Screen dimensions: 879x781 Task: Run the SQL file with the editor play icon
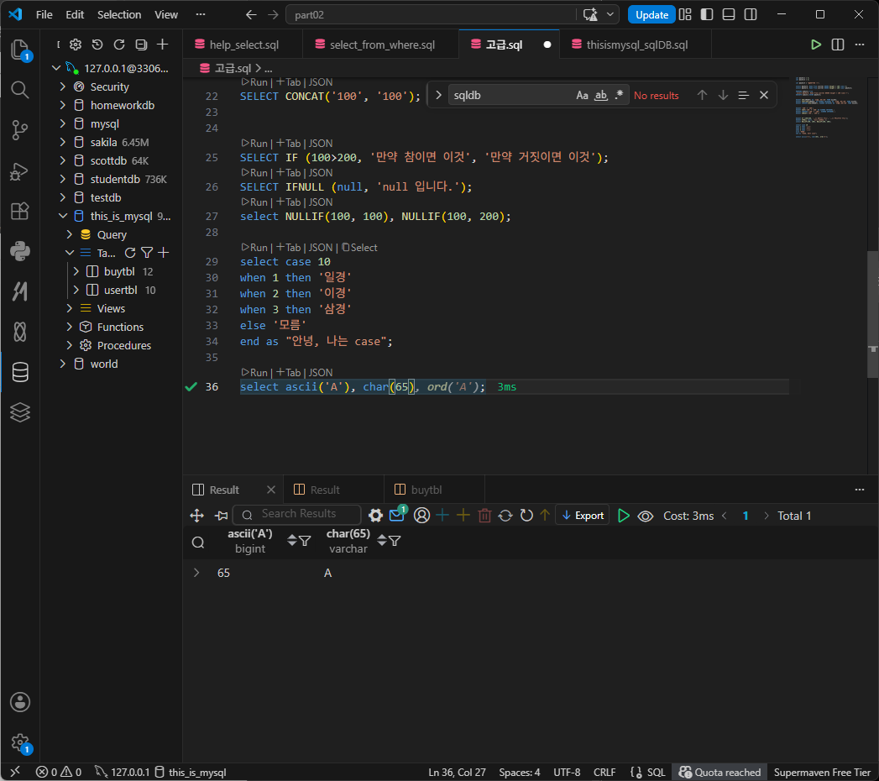tap(816, 45)
